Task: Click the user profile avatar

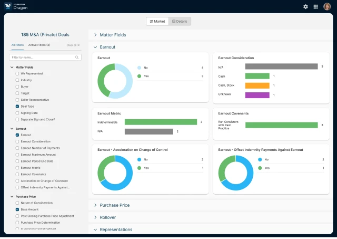Action: coord(326,6)
